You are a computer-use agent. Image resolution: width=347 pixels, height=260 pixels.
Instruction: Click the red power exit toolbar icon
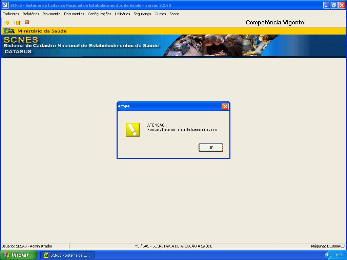pyautogui.click(x=27, y=22)
